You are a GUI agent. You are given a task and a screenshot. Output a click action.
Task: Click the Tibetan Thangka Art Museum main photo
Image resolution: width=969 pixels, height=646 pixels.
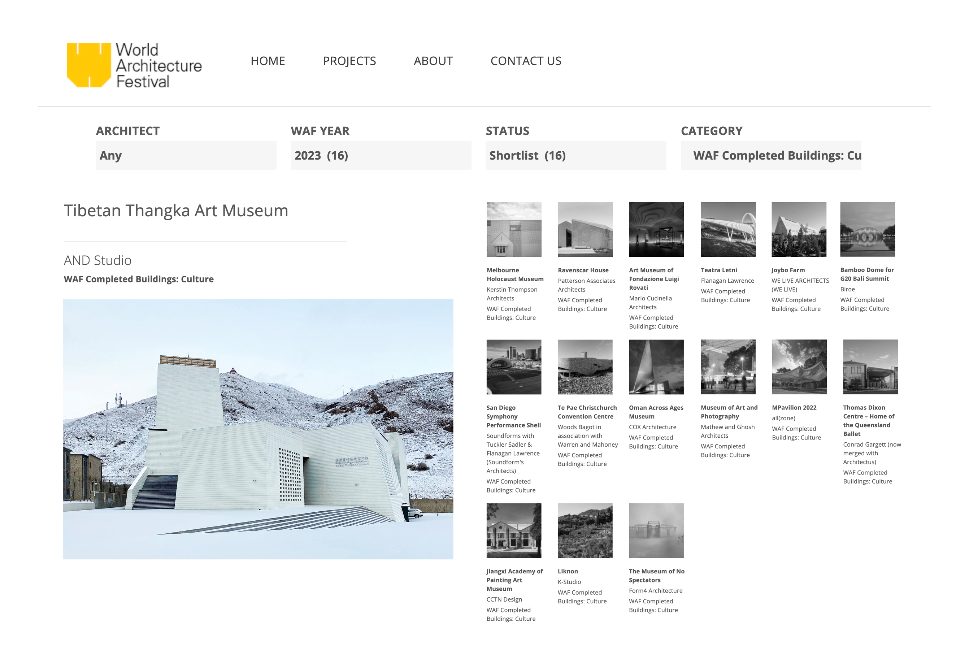point(258,429)
